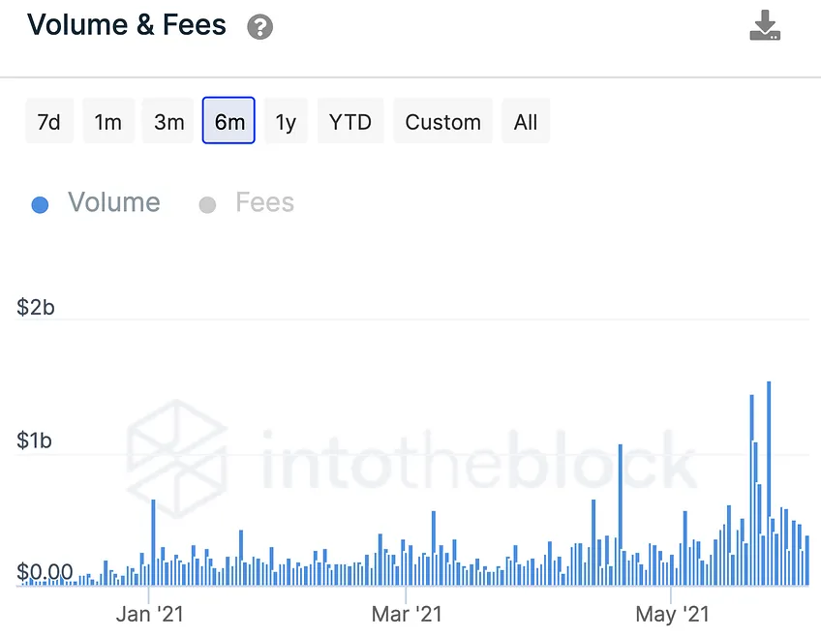Toggle the Volume series visibility
Image resolution: width=821 pixels, height=638 pixels.
[x=113, y=202]
